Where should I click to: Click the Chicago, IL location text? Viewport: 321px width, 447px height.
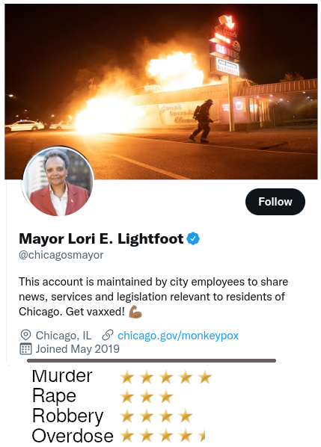point(64,336)
